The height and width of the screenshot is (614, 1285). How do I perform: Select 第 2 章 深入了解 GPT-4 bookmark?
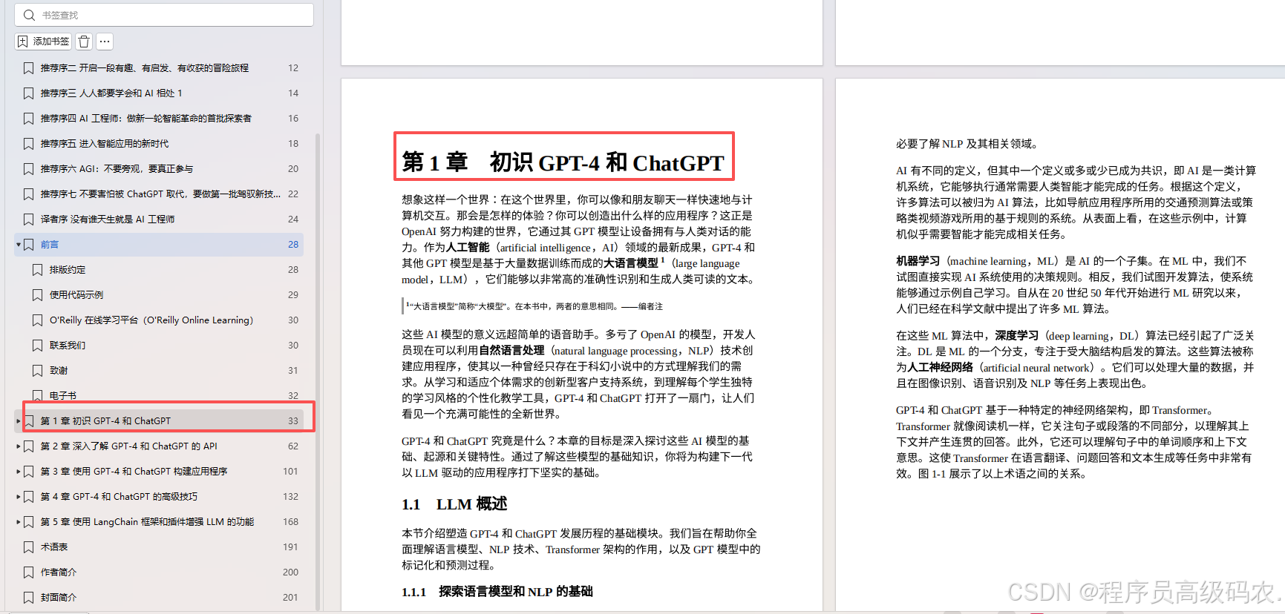point(128,446)
